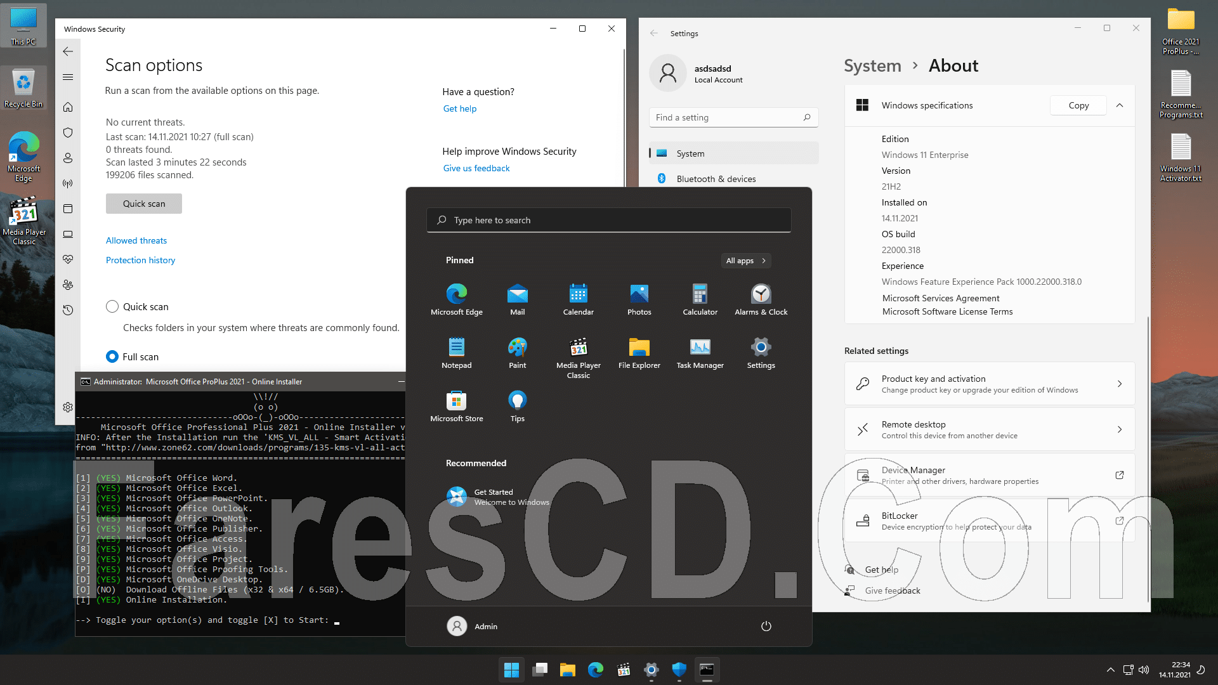Open Alarms & Clock pinned app
The image size is (1218, 685).
761,299
